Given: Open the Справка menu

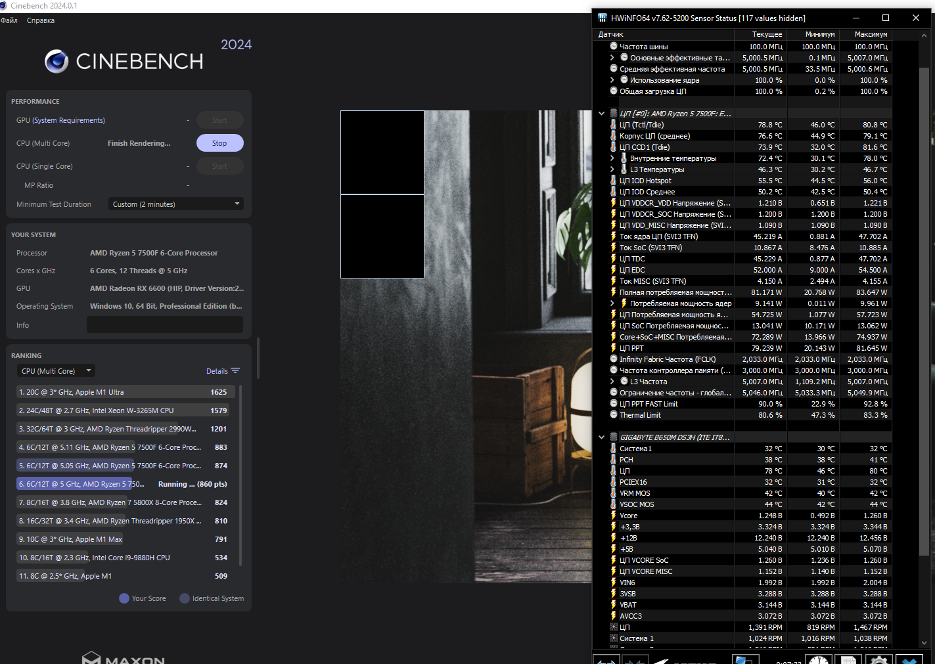Looking at the screenshot, I should pyautogui.click(x=41, y=20).
